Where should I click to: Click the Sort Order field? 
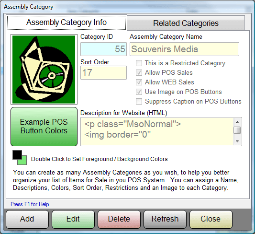tap(103, 73)
